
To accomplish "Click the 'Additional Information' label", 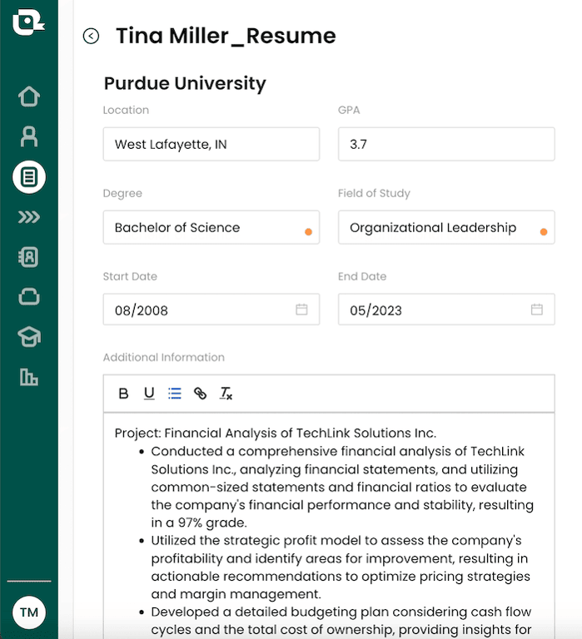I will pyautogui.click(x=163, y=357).
